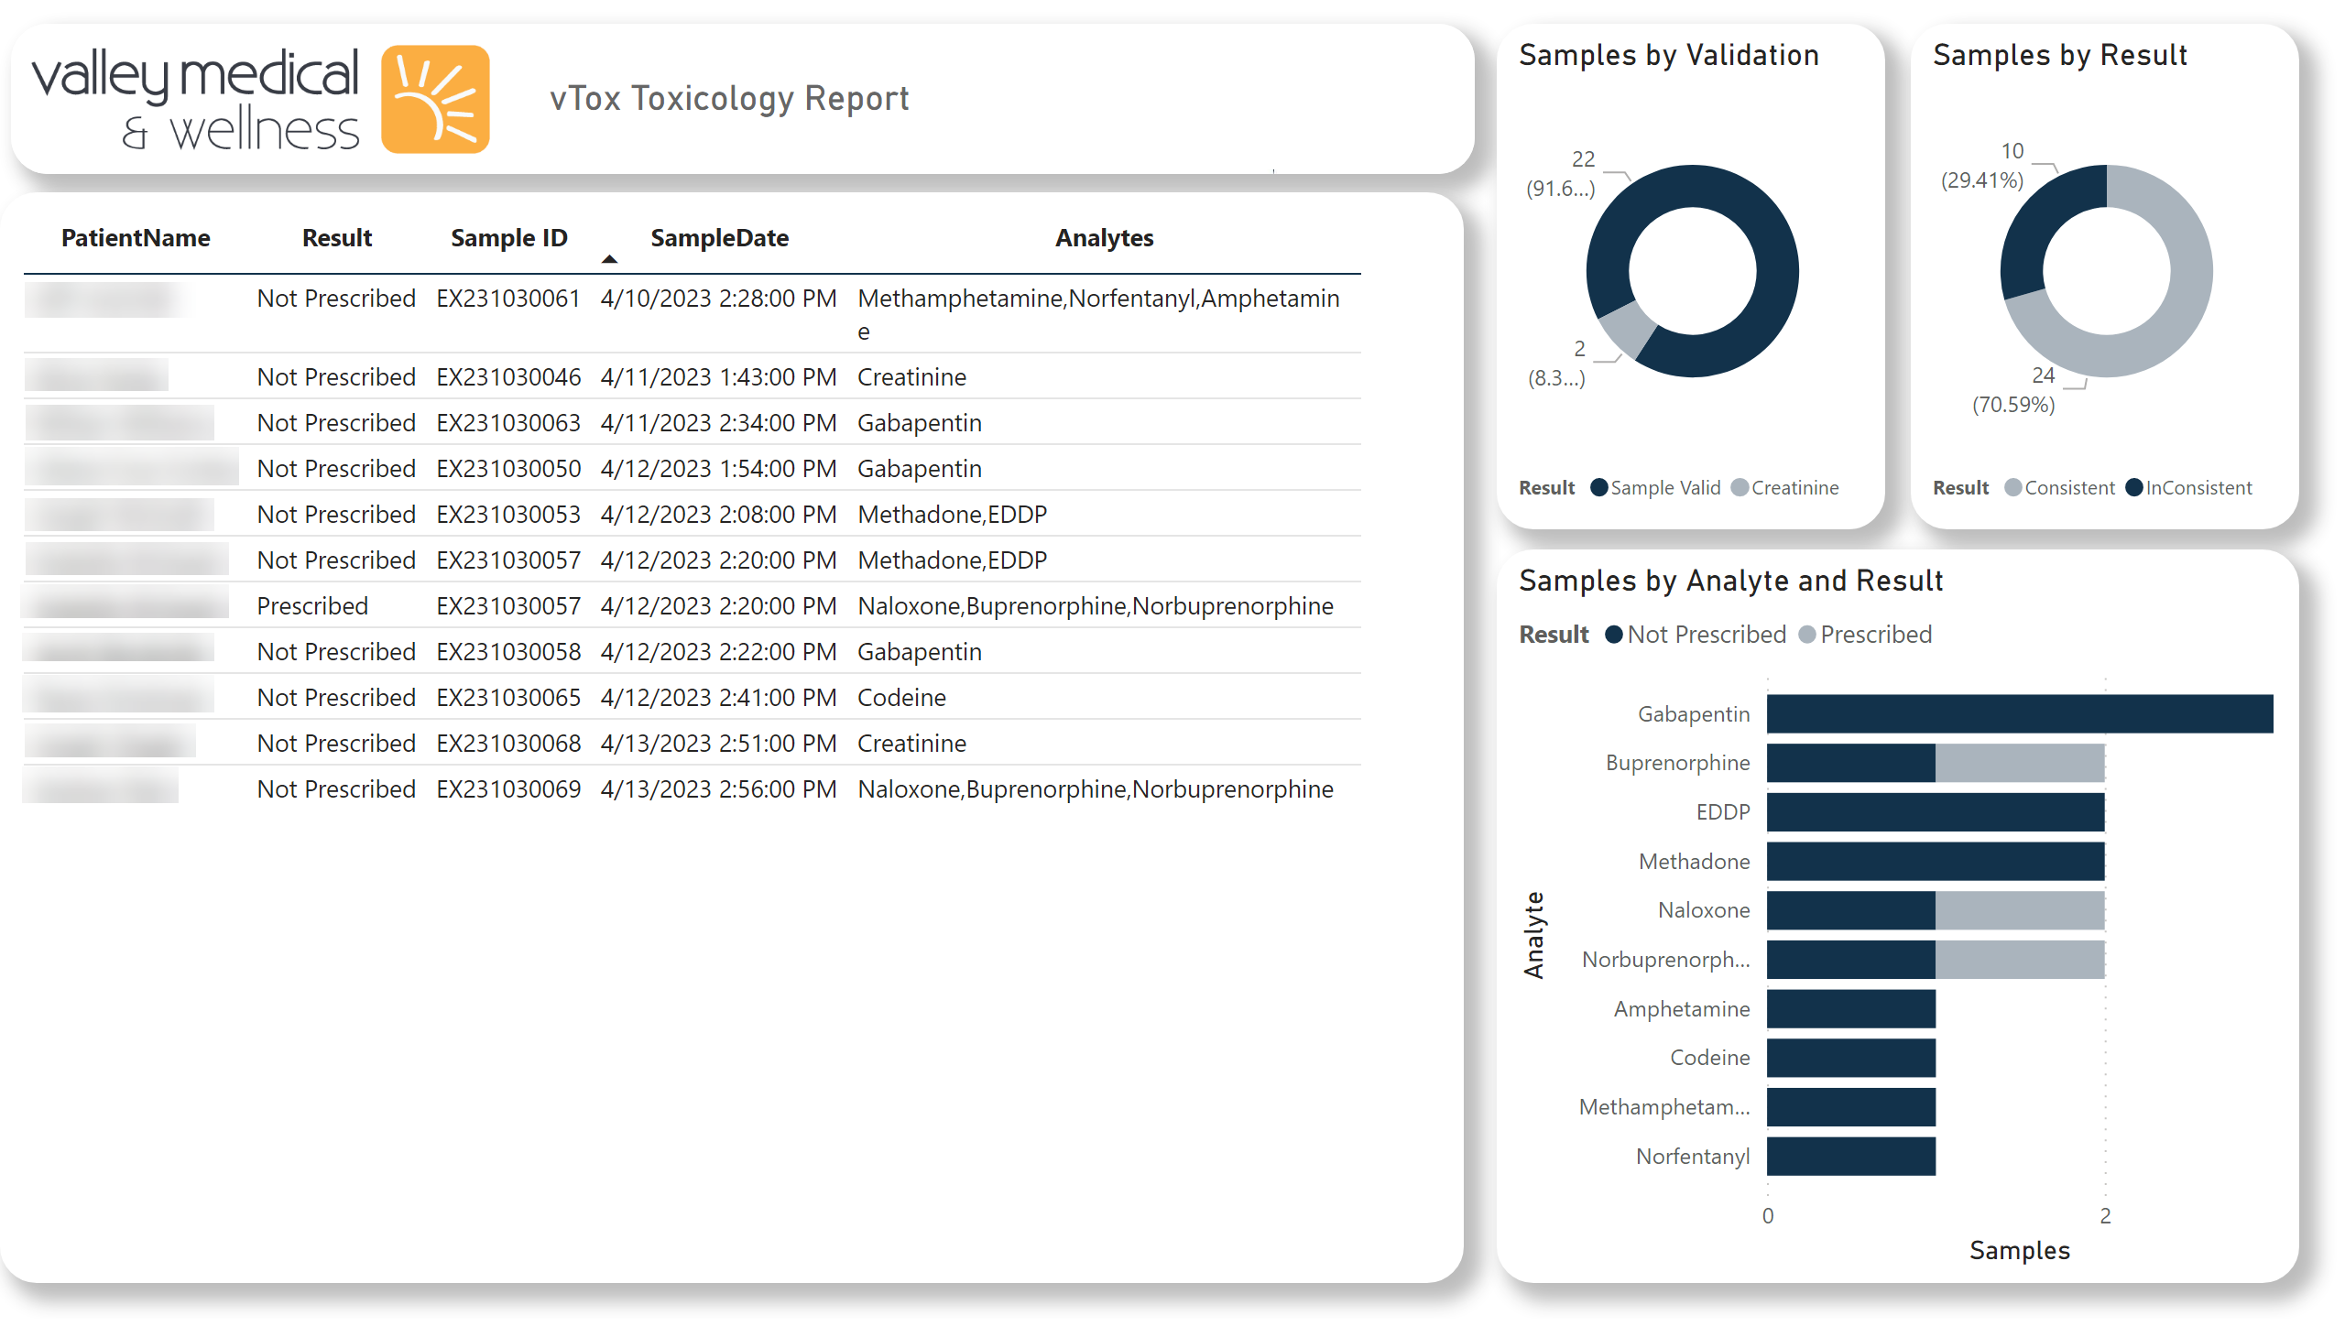Select the Gabapentin bar in chart
2345x1337 pixels.
click(2019, 713)
